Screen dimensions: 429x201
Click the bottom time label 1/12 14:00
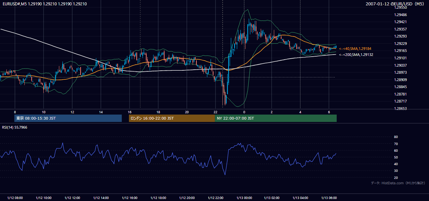coord(101,198)
